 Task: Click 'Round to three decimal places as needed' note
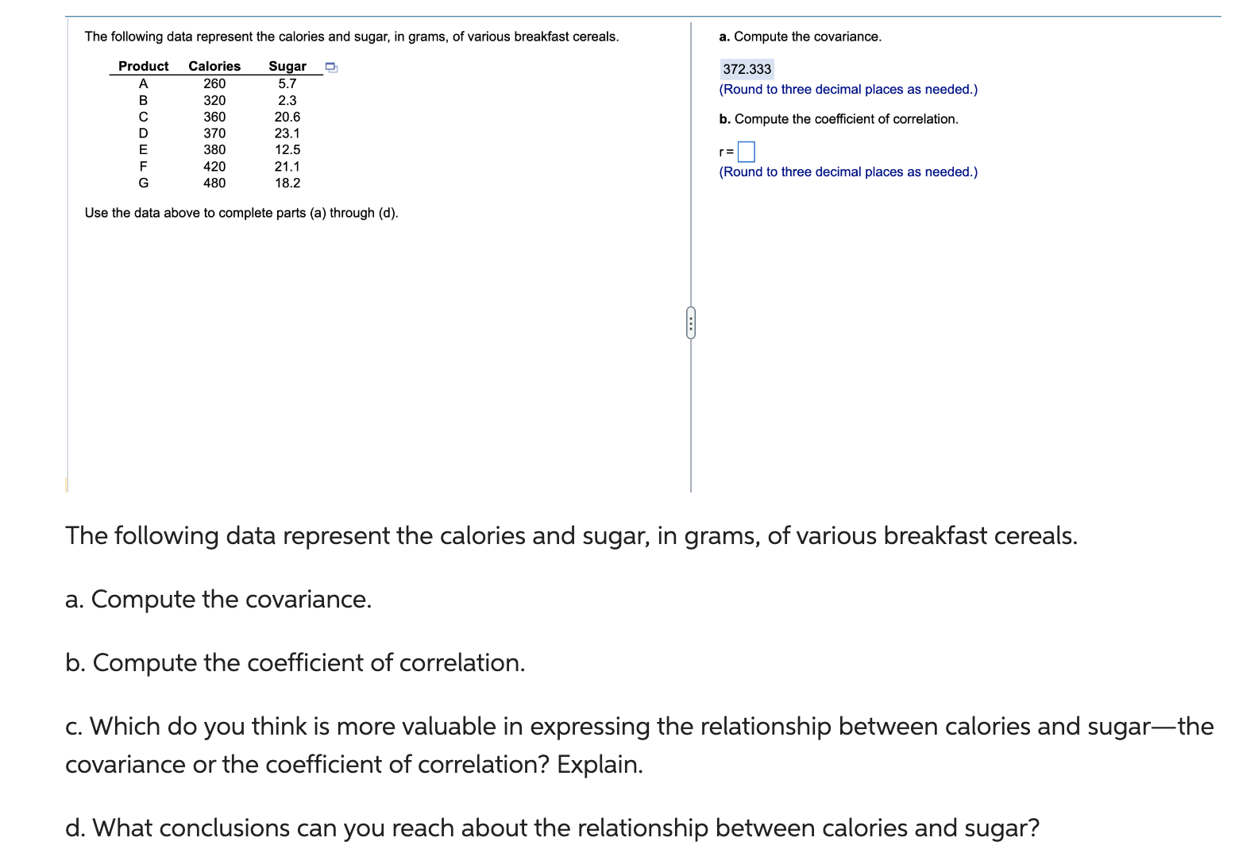[848, 90]
